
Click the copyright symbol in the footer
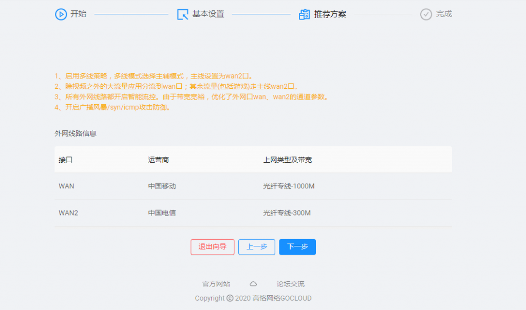point(230,298)
